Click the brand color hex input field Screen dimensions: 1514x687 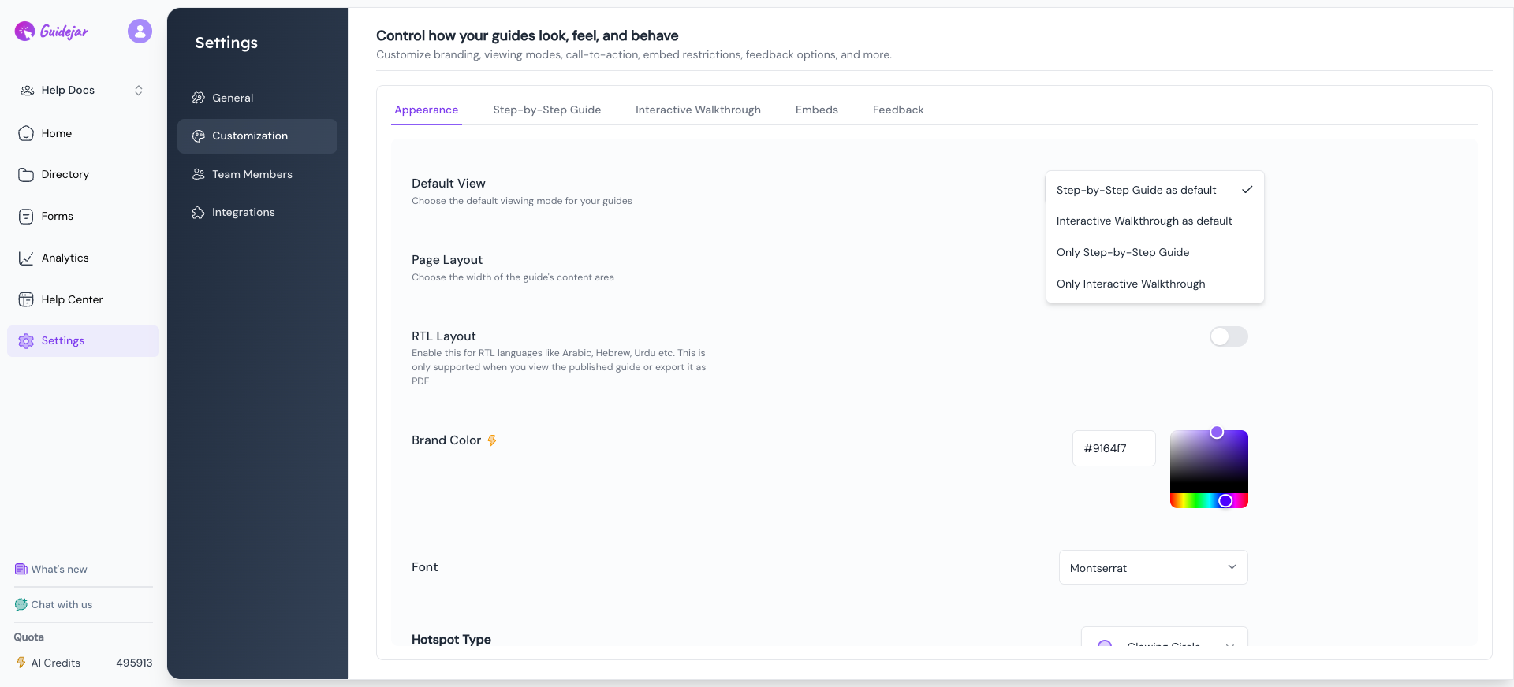tap(1113, 449)
